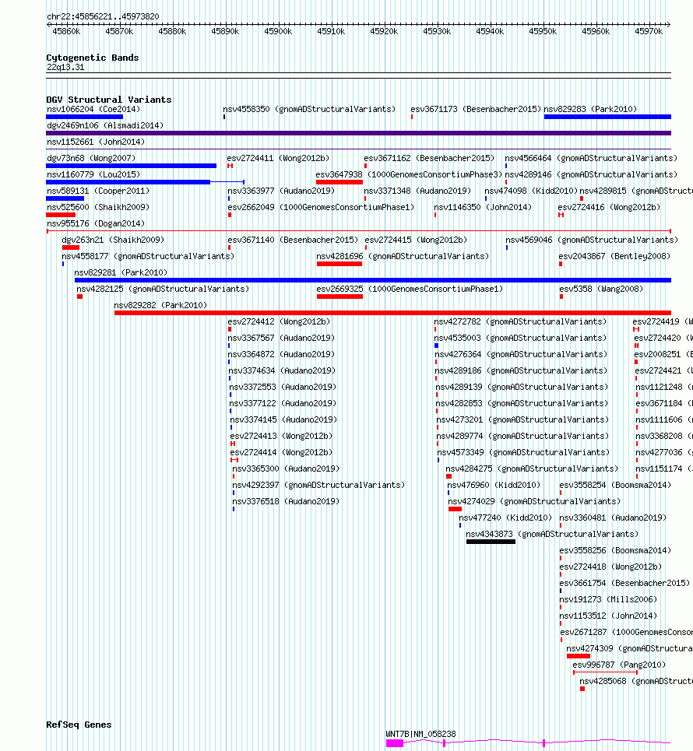Click nsv4535003 gnomAD variant label
The image size is (693, 751).
point(520,338)
